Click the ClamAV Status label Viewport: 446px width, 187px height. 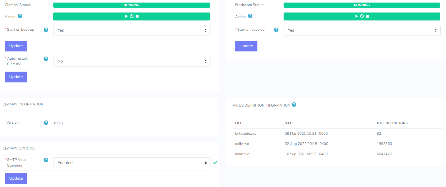pos(18,5)
